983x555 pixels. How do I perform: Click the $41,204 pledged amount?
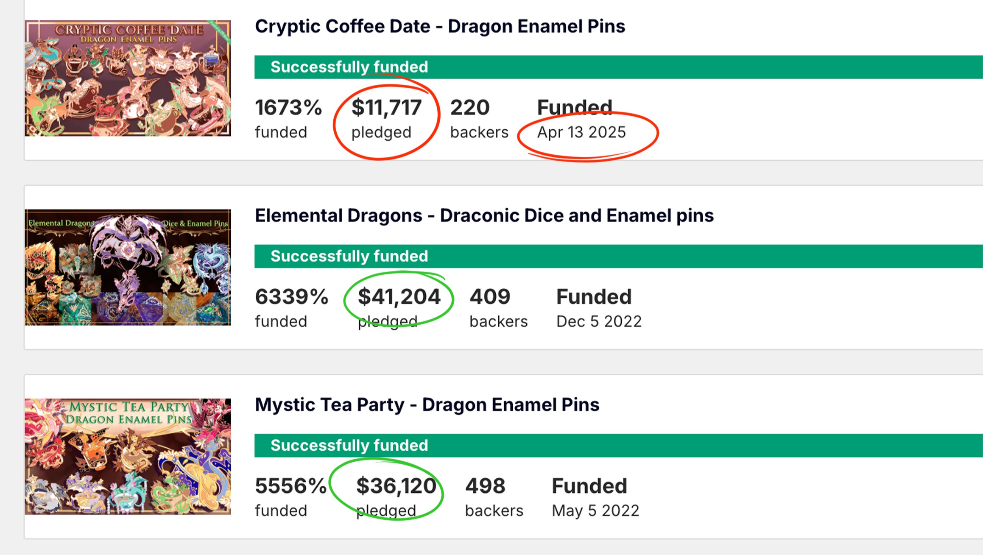tap(399, 297)
